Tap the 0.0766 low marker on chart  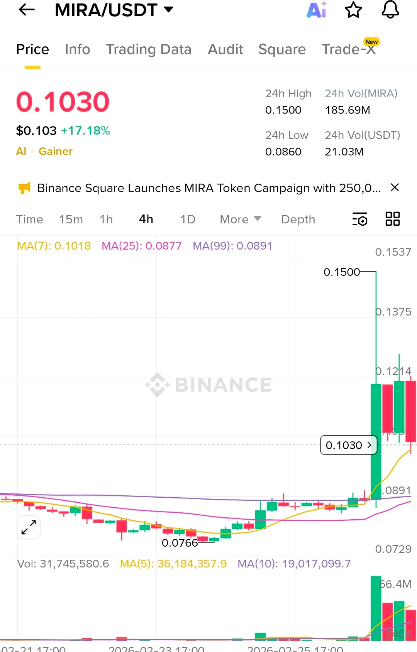pyautogui.click(x=180, y=543)
